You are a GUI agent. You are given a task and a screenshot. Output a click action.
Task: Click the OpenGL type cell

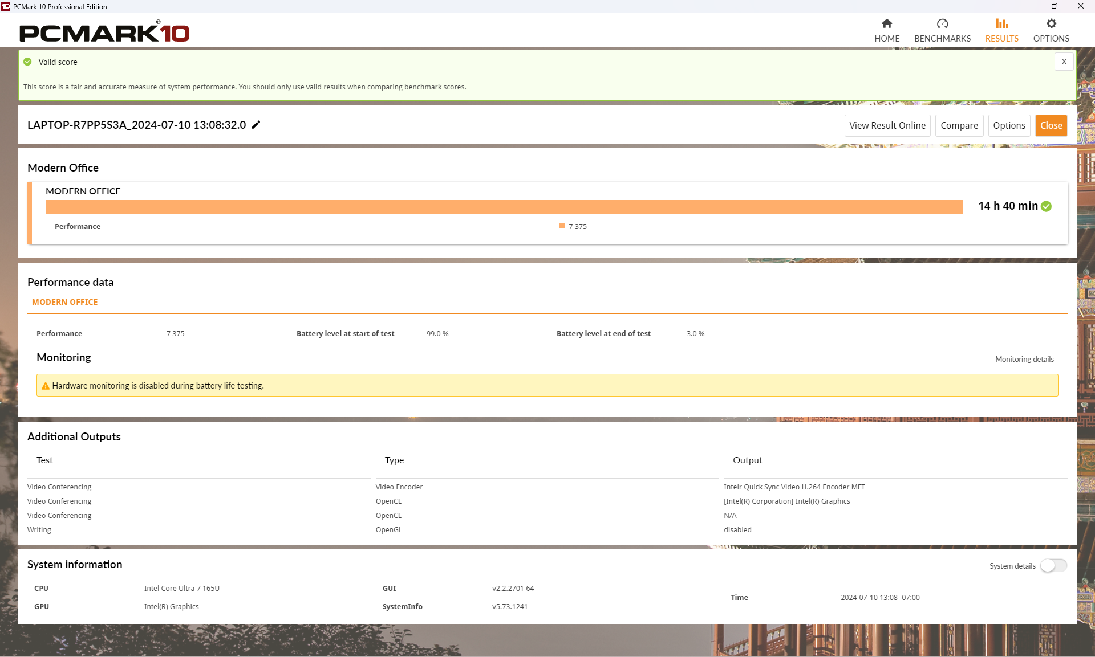tap(389, 529)
